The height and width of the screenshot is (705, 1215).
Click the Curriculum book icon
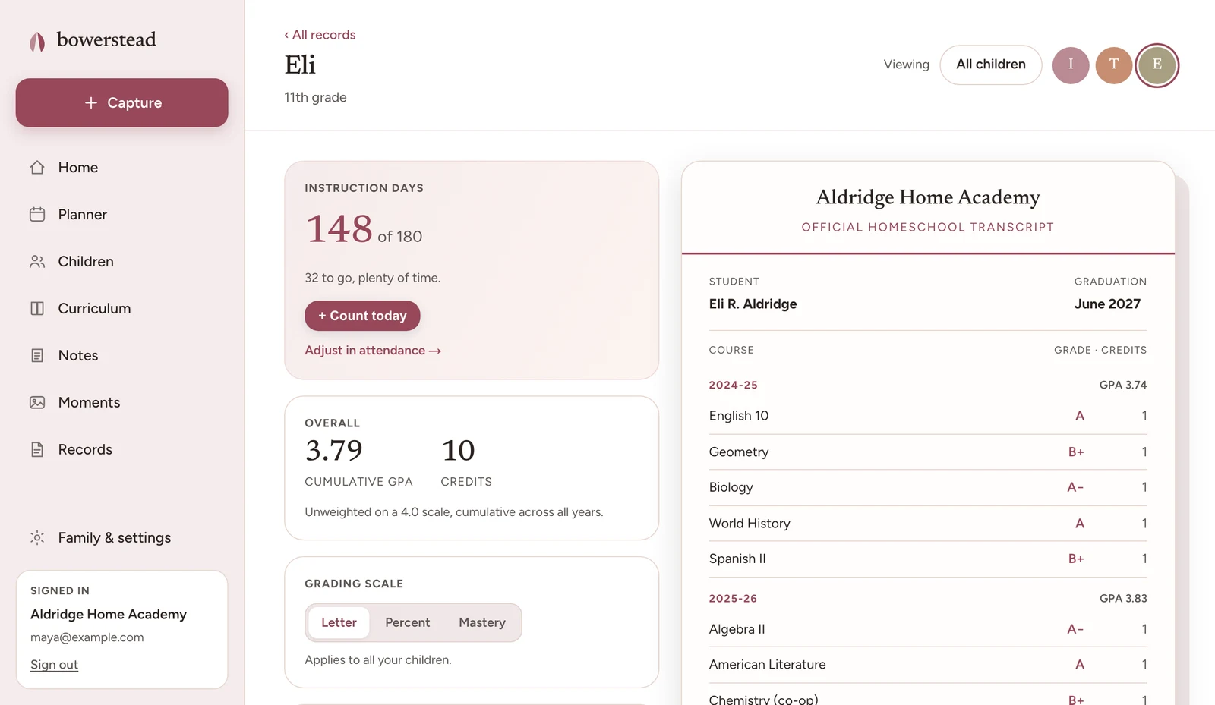point(37,309)
